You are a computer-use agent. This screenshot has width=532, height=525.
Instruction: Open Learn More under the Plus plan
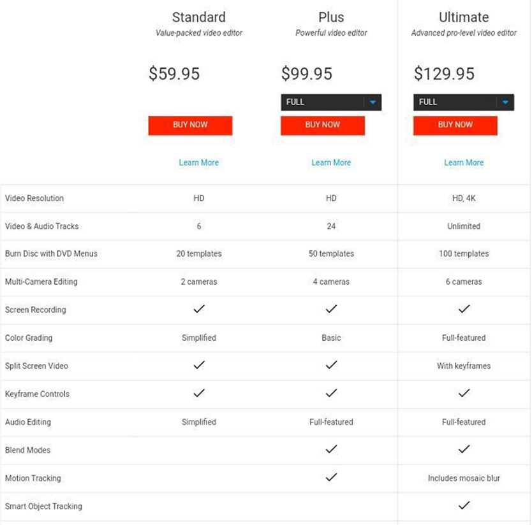pyautogui.click(x=331, y=162)
